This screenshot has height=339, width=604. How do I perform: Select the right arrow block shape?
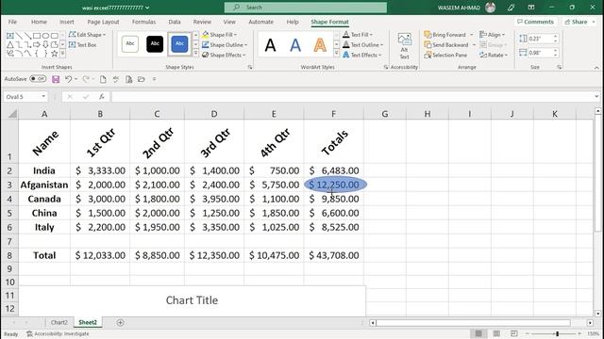[37, 44]
